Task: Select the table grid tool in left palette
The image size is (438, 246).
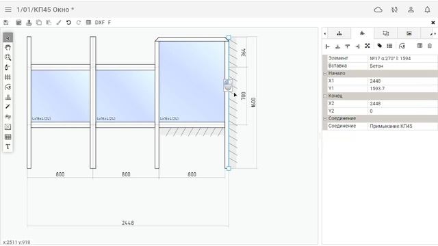Action: click(8, 137)
